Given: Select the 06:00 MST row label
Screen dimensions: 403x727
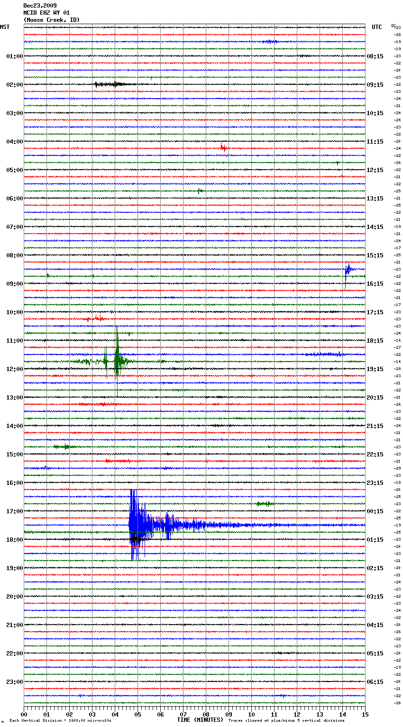Looking at the screenshot, I should pos(15,199).
